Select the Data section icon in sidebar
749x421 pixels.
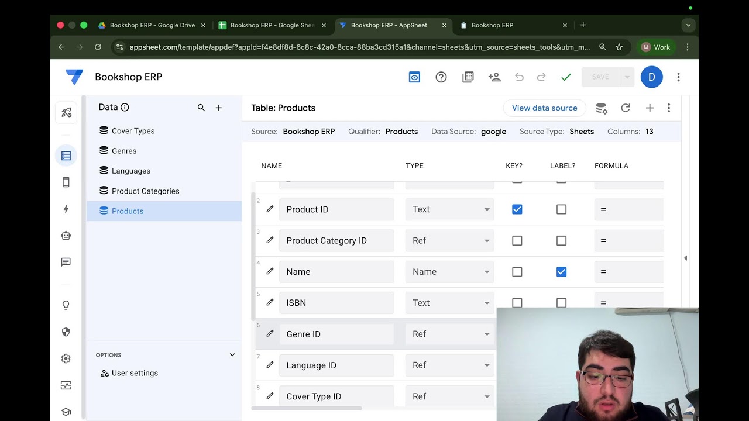pyautogui.click(x=66, y=156)
